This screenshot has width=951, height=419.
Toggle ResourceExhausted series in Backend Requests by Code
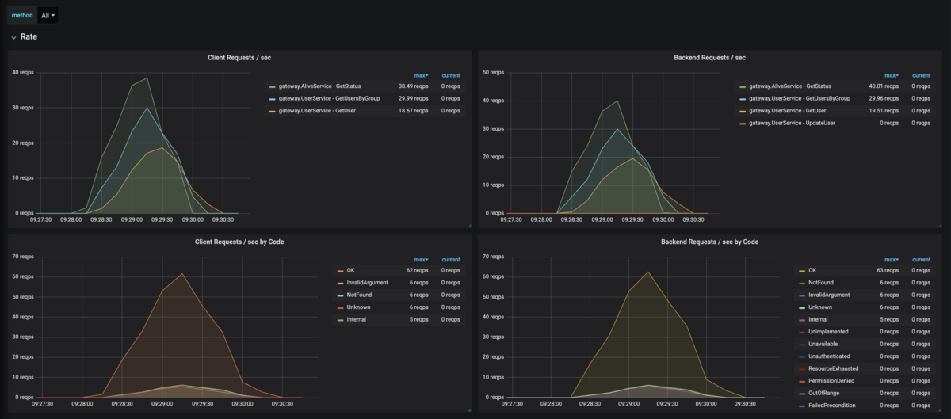[833, 368]
